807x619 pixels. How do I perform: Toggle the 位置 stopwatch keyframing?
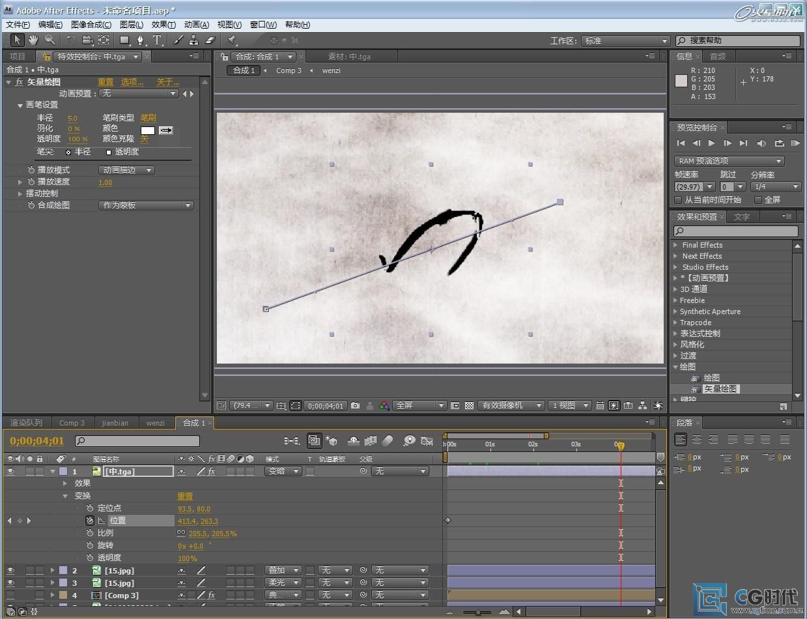[90, 521]
